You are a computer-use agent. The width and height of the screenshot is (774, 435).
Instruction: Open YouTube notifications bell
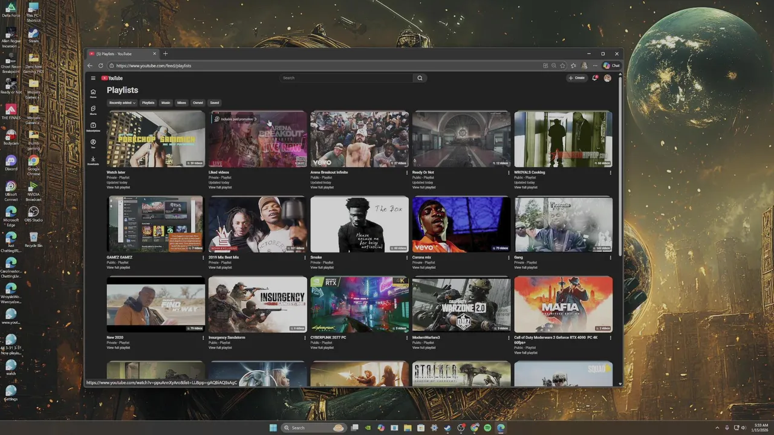coord(595,78)
